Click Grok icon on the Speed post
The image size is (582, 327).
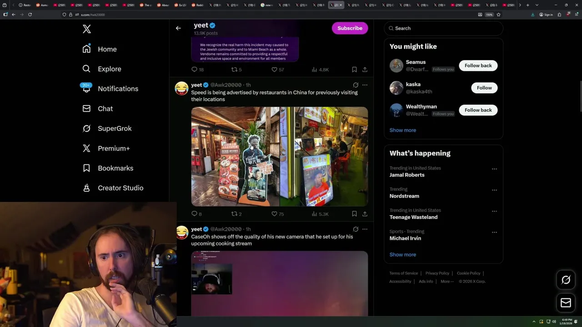(x=356, y=85)
